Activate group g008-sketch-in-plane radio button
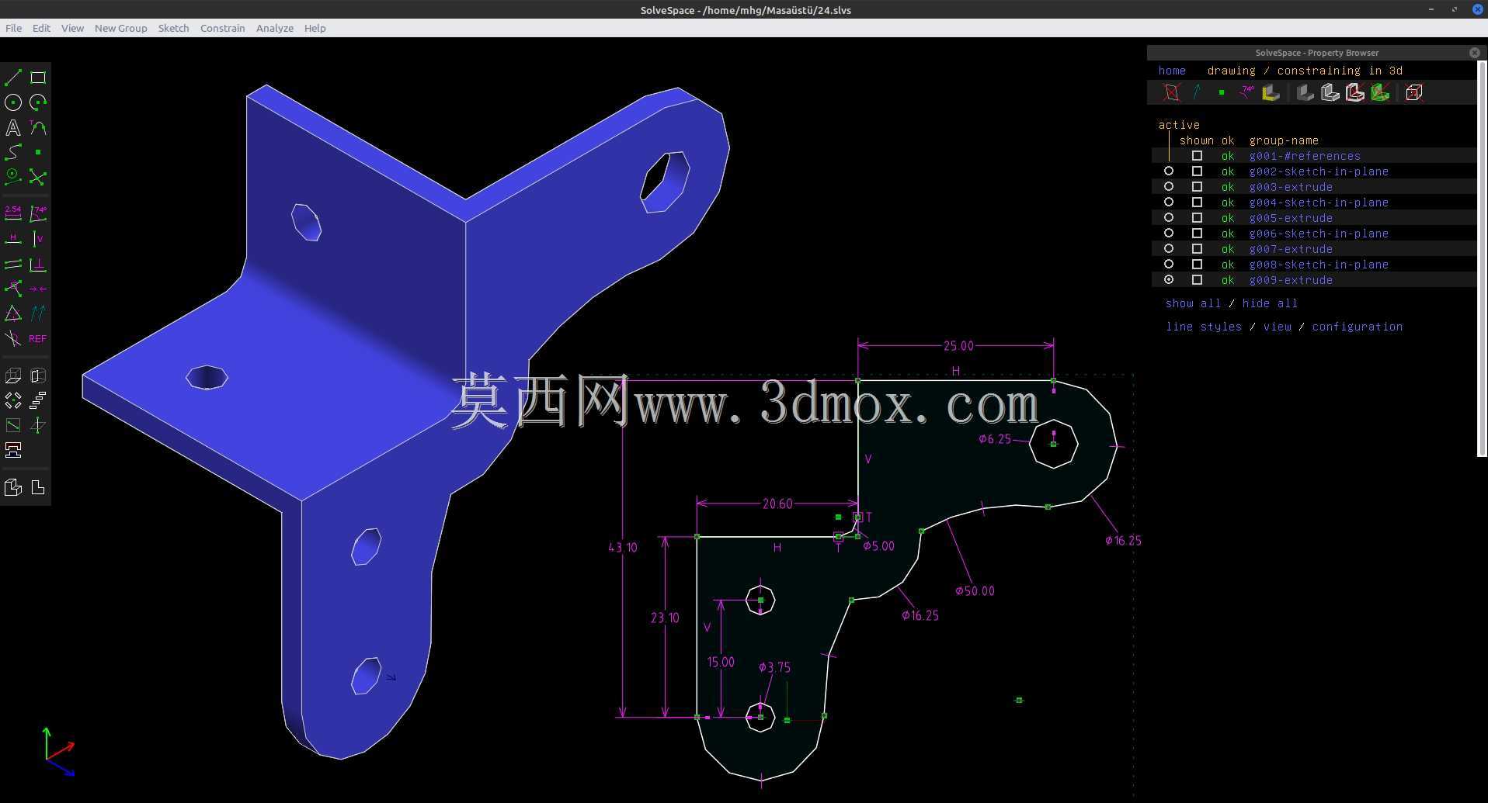The width and height of the screenshot is (1488, 803). click(x=1169, y=265)
